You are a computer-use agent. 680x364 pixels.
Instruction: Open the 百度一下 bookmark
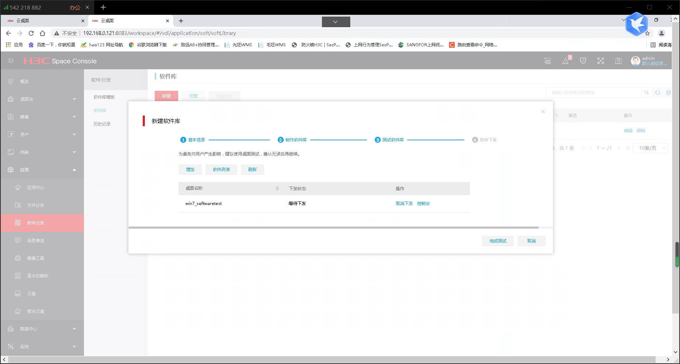tap(52, 45)
